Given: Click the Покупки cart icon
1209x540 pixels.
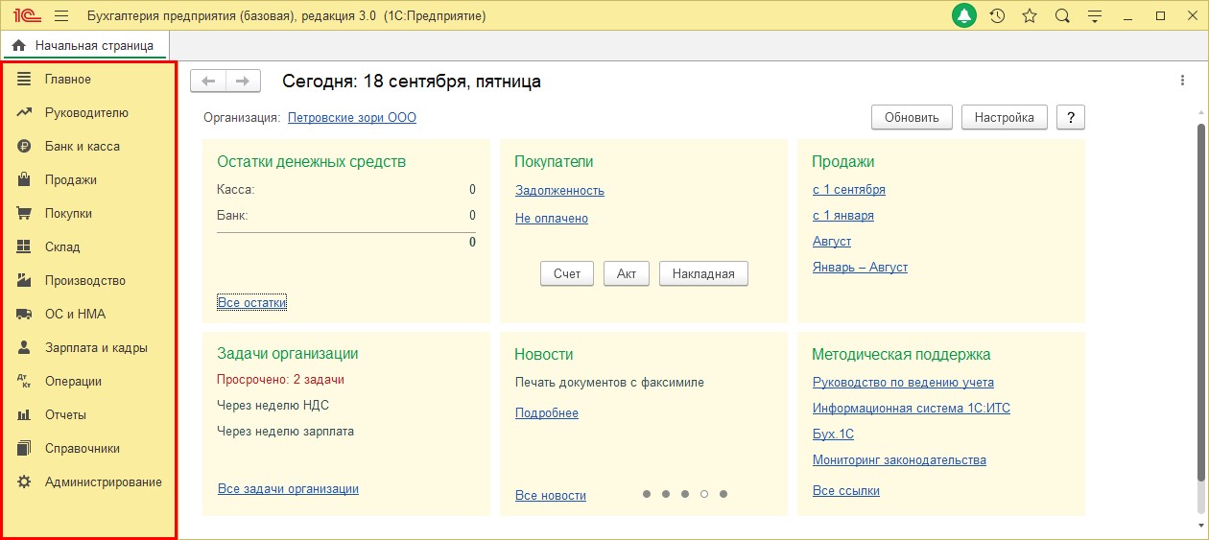Looking at the screenshot, I should (x=24, y=213).
